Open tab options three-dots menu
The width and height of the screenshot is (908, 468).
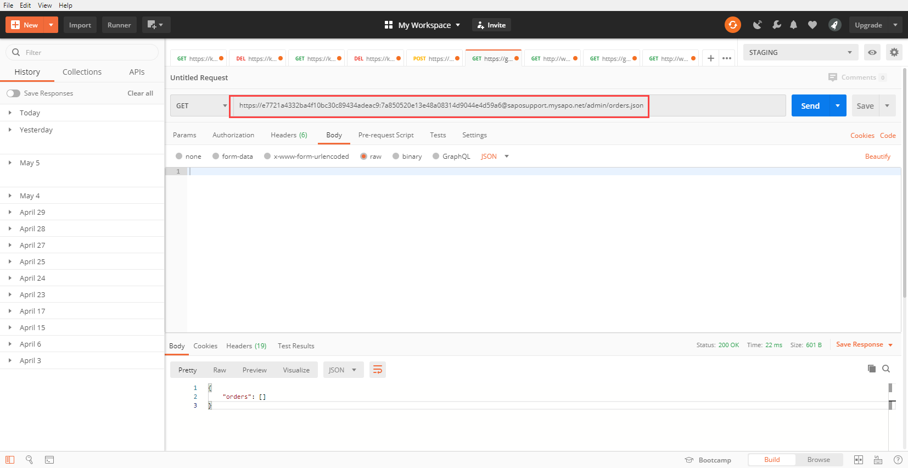point(727,58)
